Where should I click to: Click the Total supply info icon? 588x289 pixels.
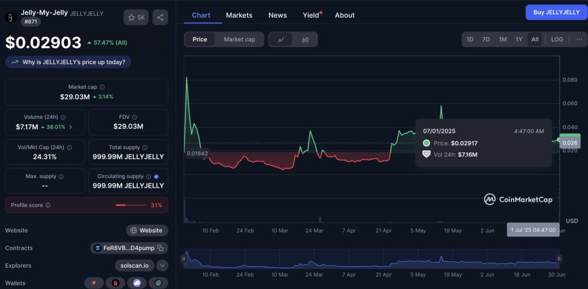145,147
